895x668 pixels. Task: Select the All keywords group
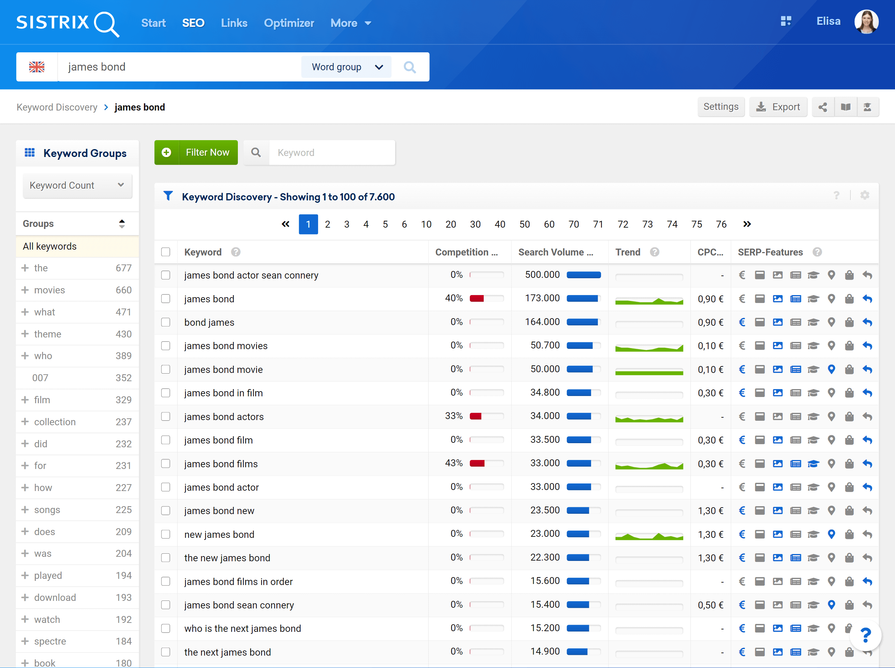click(77, 246)
